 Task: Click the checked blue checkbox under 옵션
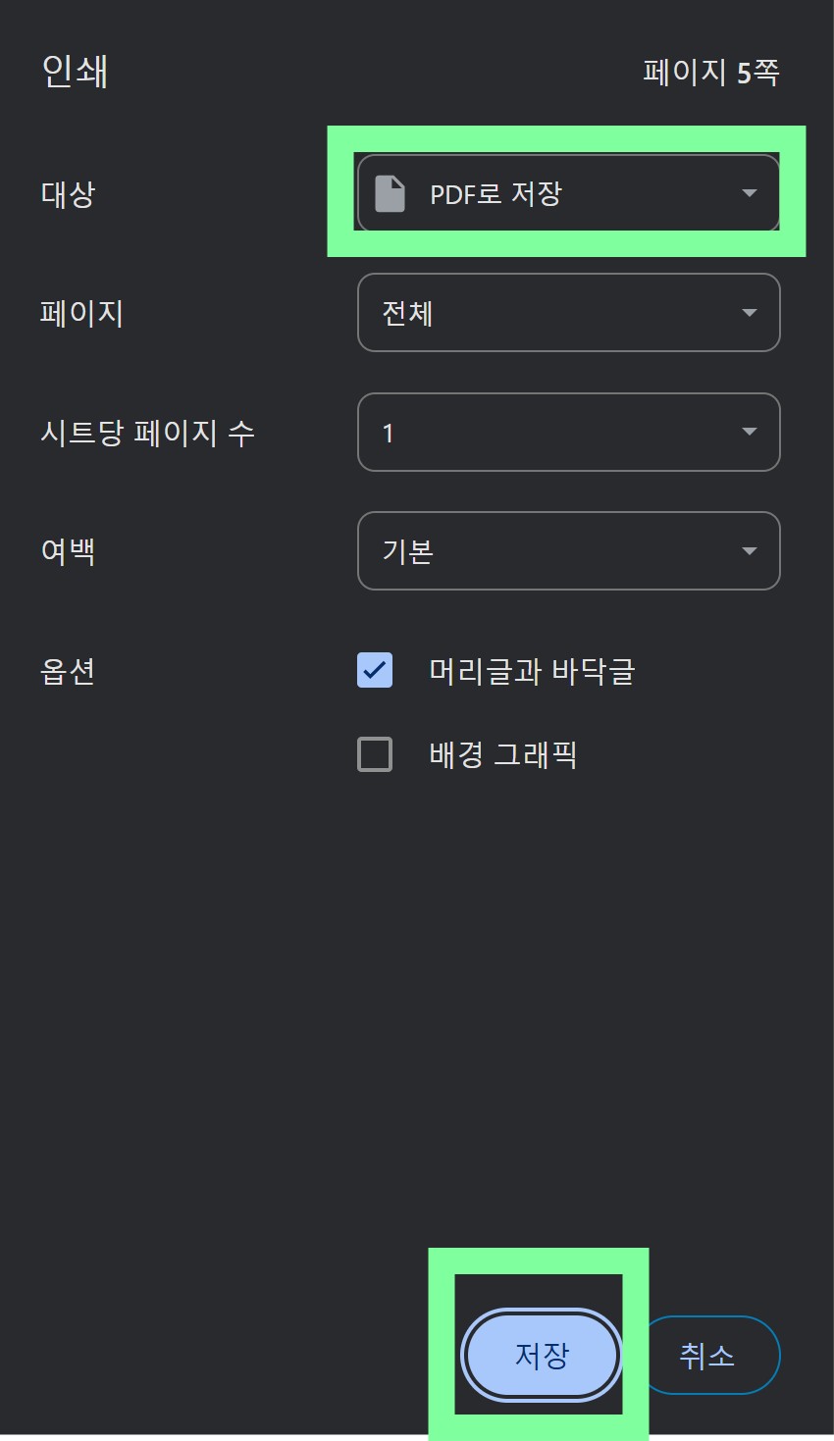[x=374, y=670]
